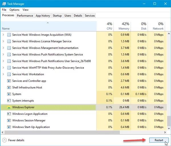Select the Windows Logon Application row

84,114
